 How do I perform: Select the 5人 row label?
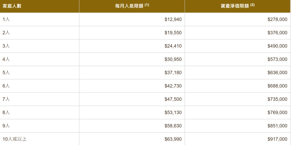[x=6, y=72]
